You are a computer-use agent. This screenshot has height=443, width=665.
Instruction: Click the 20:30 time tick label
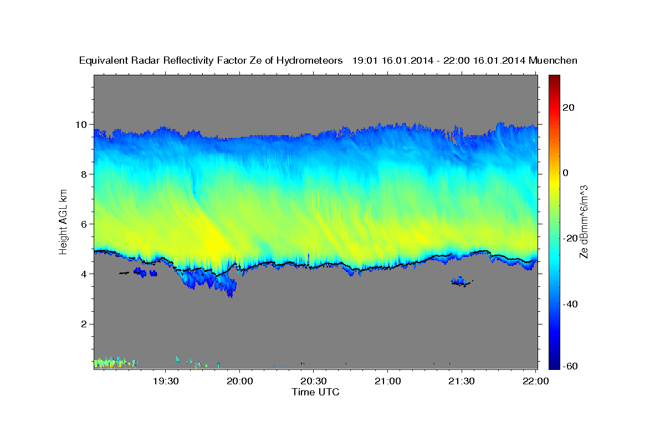(313, 381)
